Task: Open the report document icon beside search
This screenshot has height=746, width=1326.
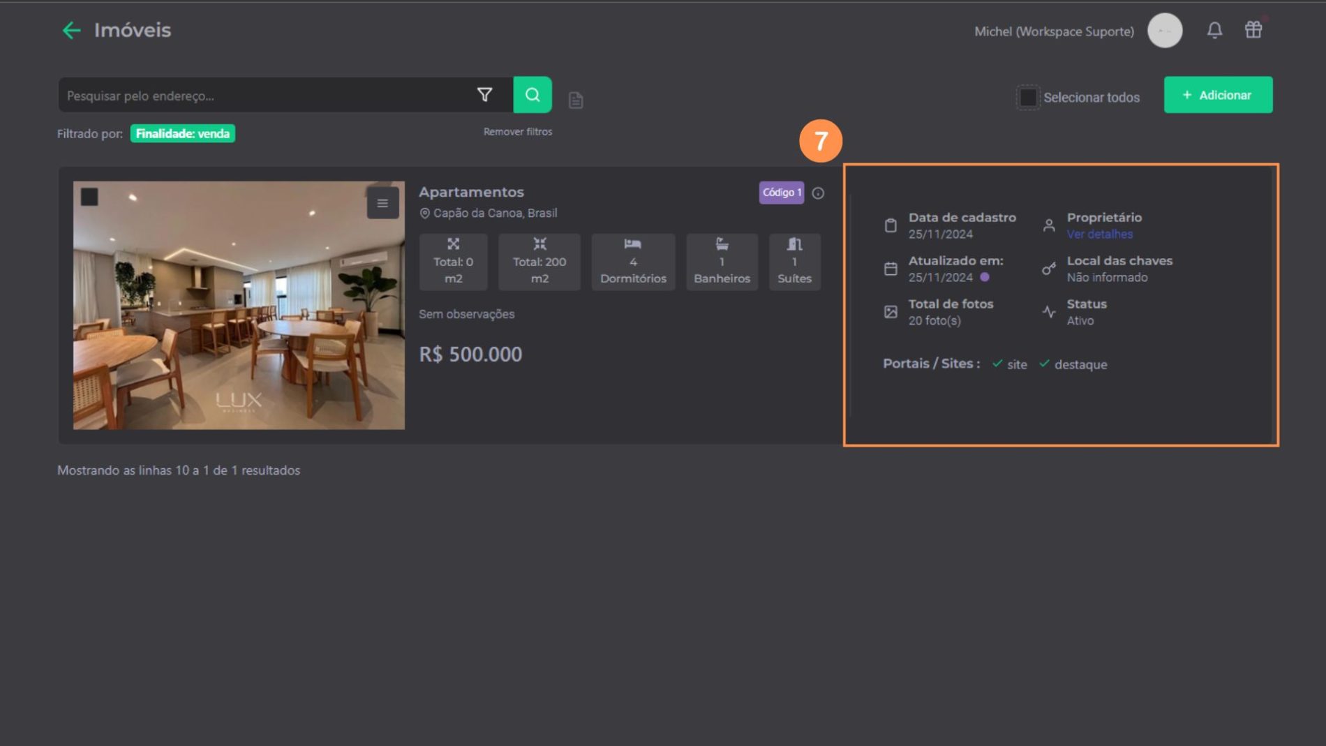Action: tap(576, 100)
